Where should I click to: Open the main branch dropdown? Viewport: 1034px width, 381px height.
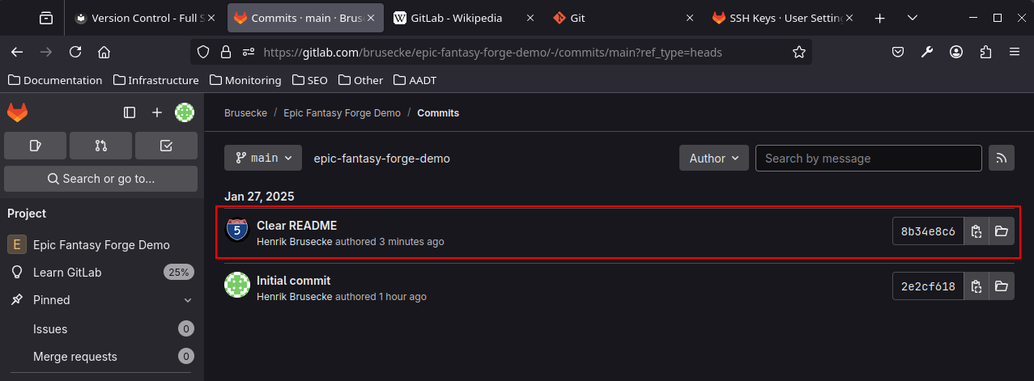263,159
